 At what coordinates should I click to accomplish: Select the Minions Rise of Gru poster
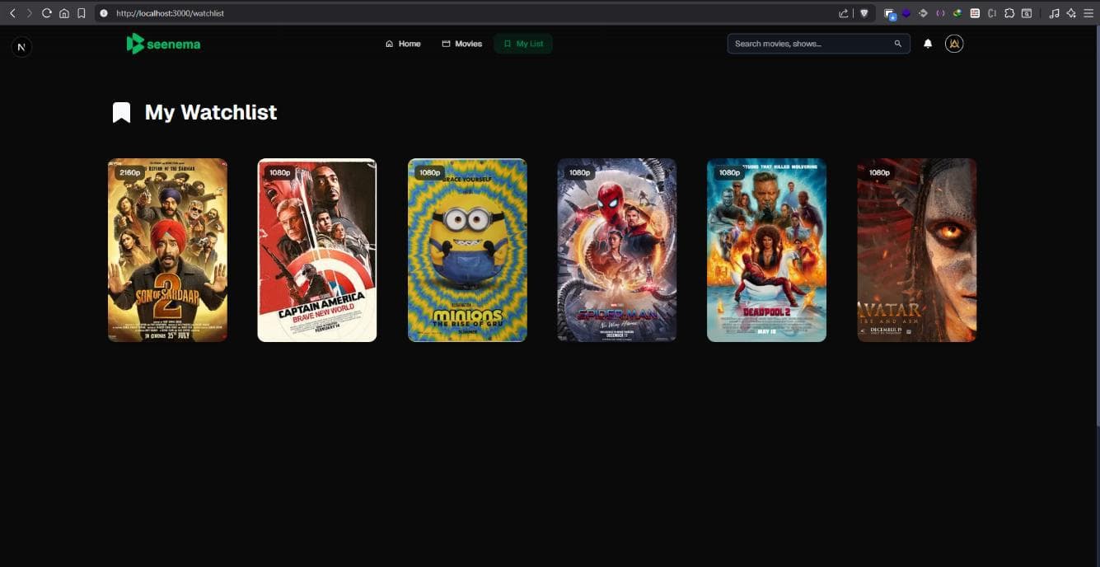pyautogui.click(x=467, y=250)
